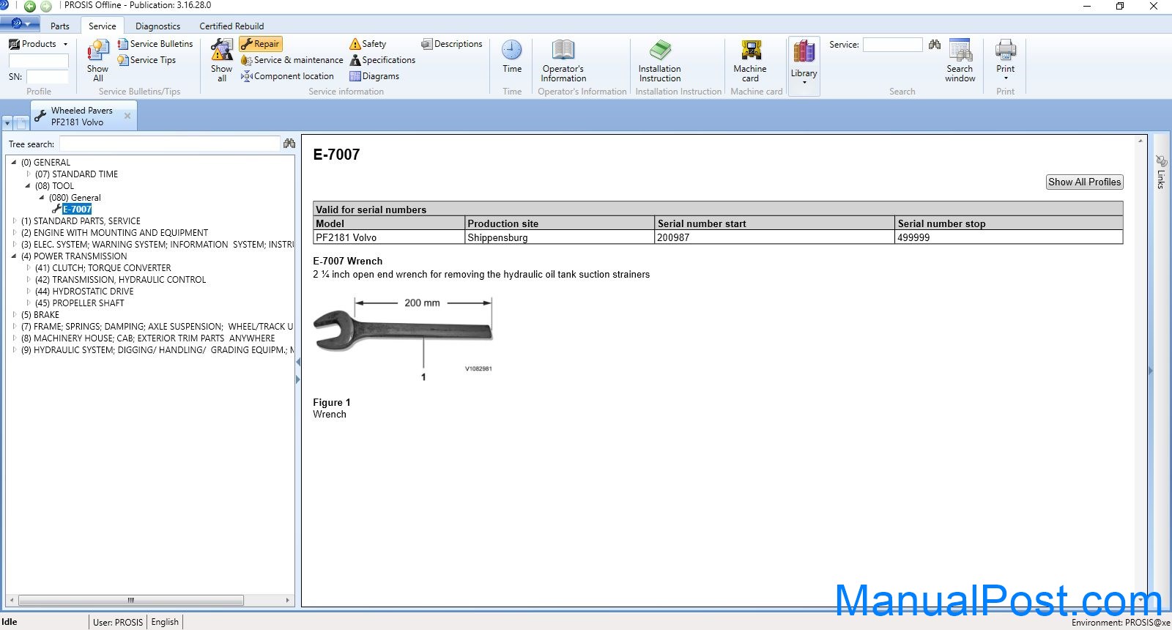The image size is (1172, 630).
Task: Click the Show All Profiles button
Action: (1084, 182)
